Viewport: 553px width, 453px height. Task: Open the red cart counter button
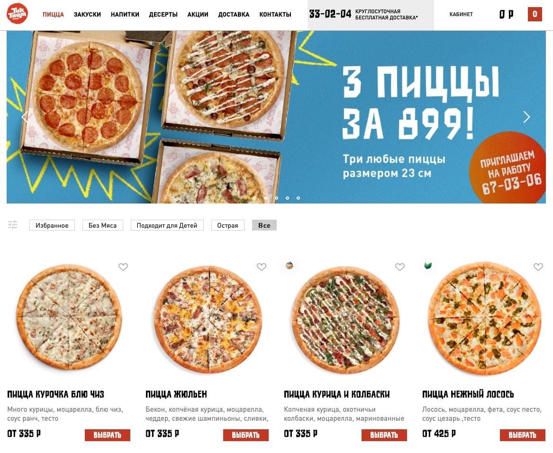(535, 14)
